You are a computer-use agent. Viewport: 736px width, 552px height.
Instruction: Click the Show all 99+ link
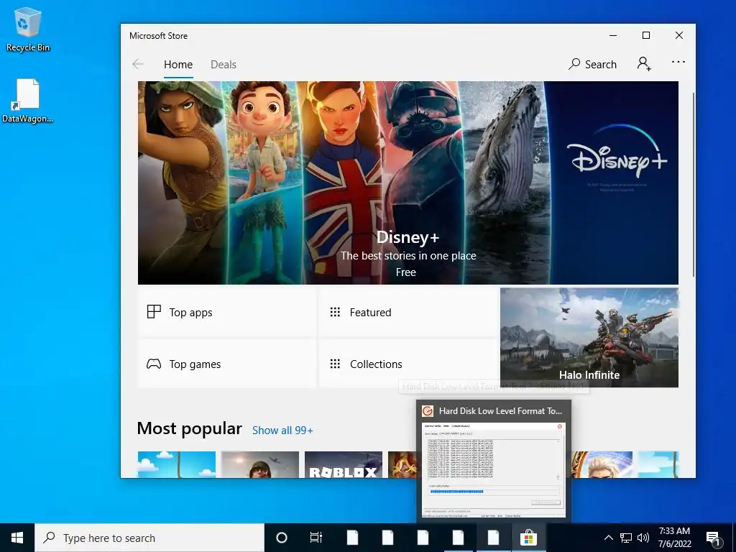tap(282, 431)
